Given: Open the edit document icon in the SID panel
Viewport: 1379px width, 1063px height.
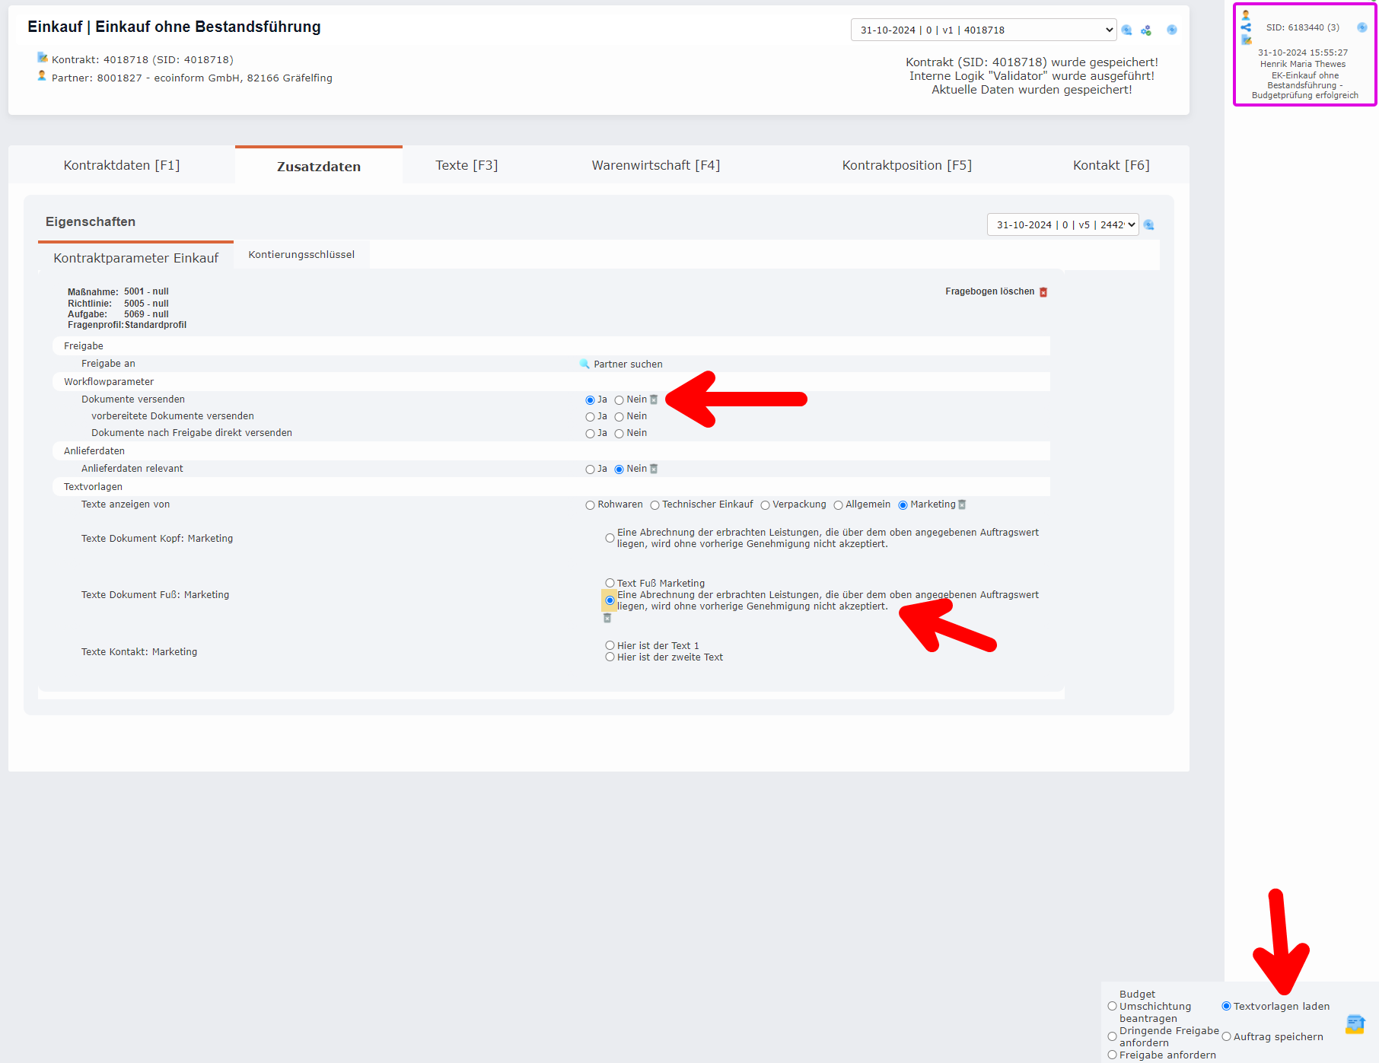Looking at the screenshot, I should coord(1246,40).
